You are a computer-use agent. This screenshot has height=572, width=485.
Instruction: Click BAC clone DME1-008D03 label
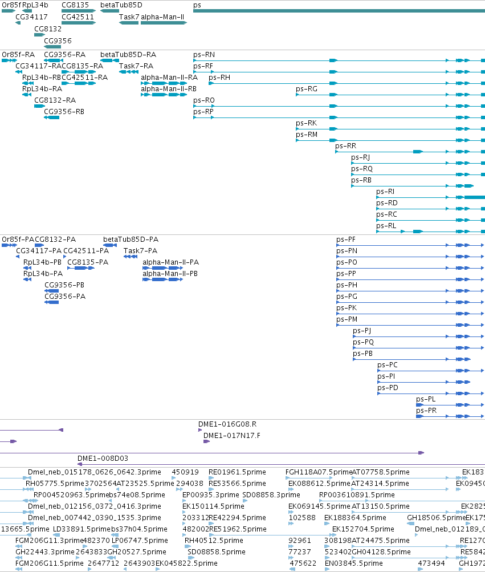tap(103, 459)
